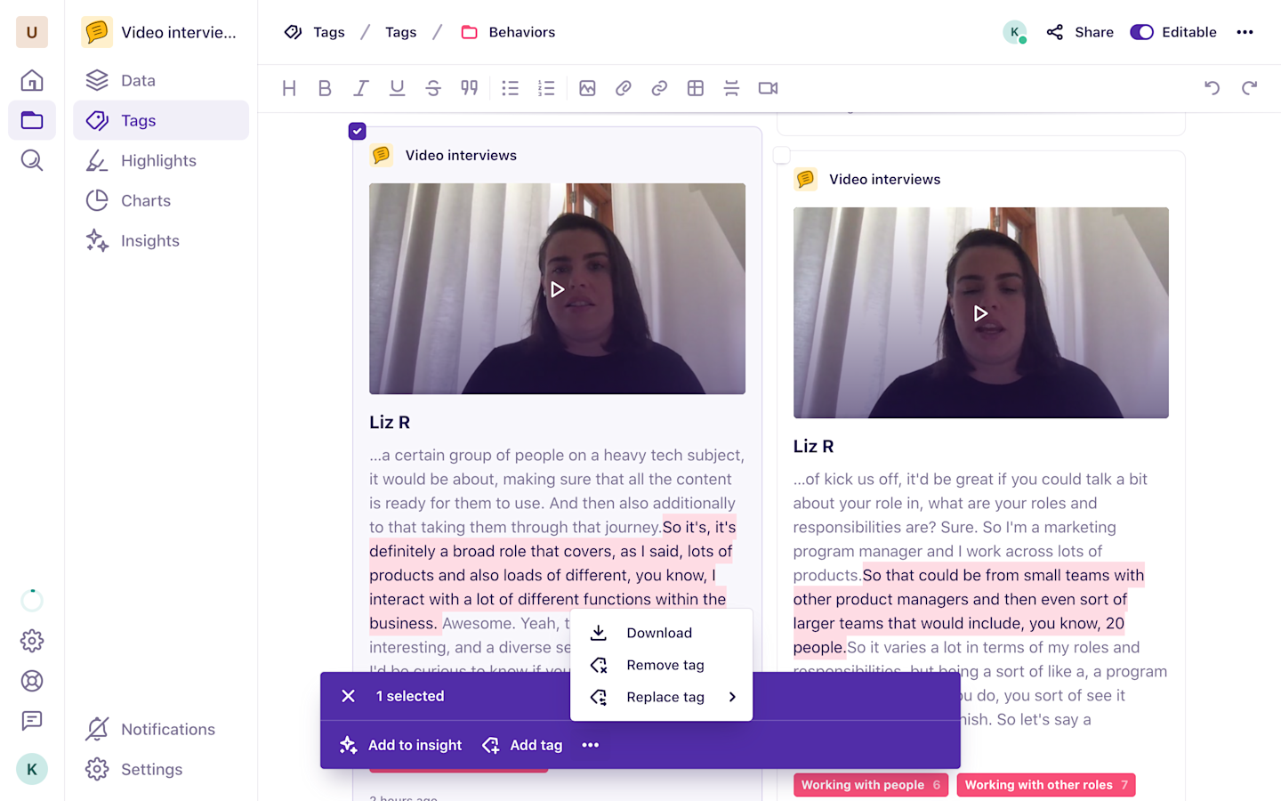The width and height of the screenshot is (1281, 801).
Task: Open the help lifebuoy icon
Action: [x=32, y=681]
